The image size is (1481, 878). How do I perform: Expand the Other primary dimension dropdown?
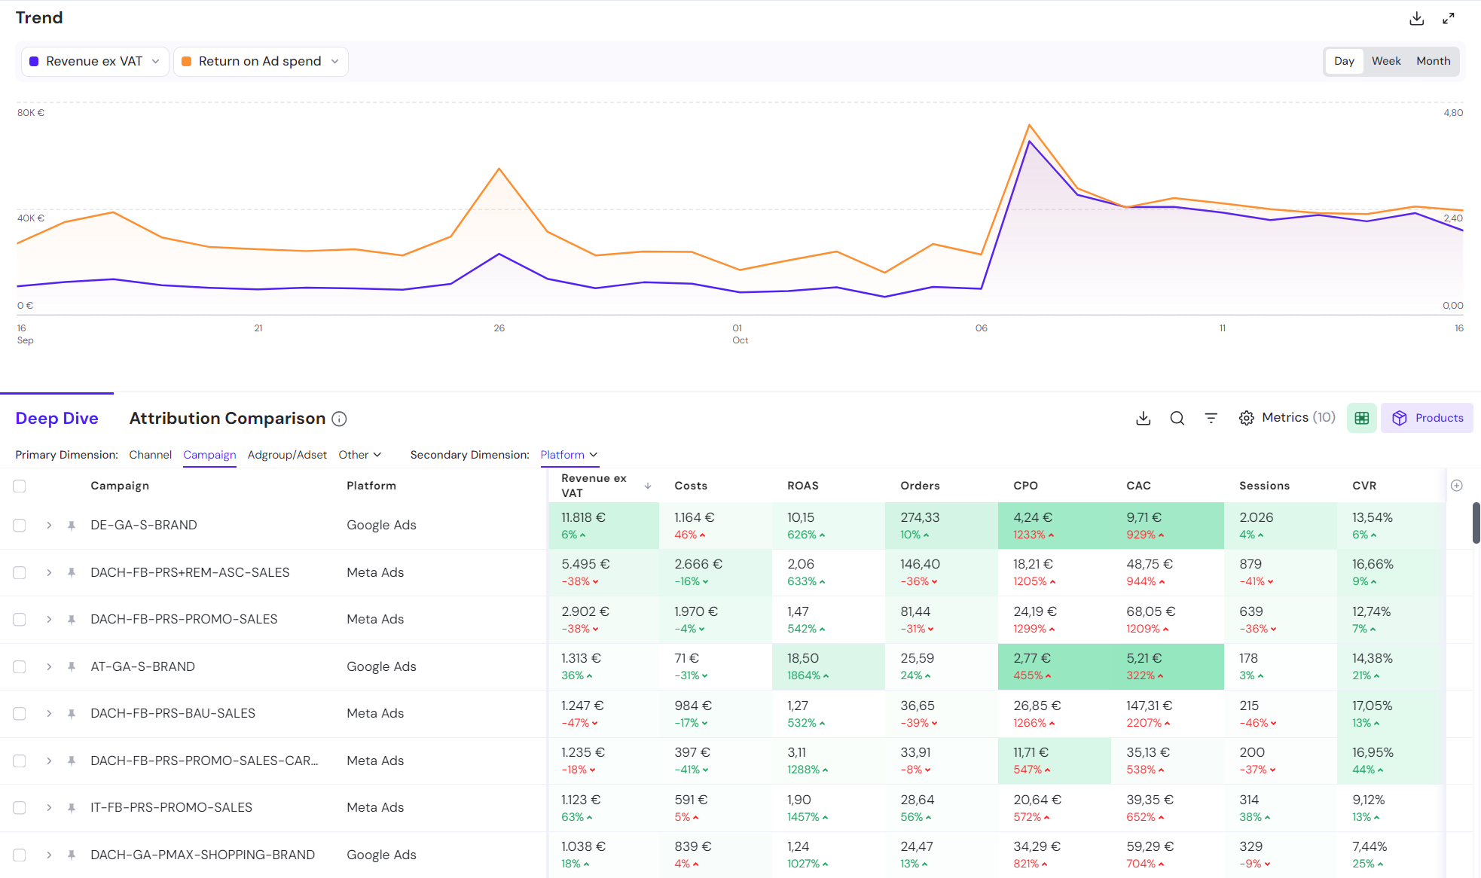click(360, 455)
